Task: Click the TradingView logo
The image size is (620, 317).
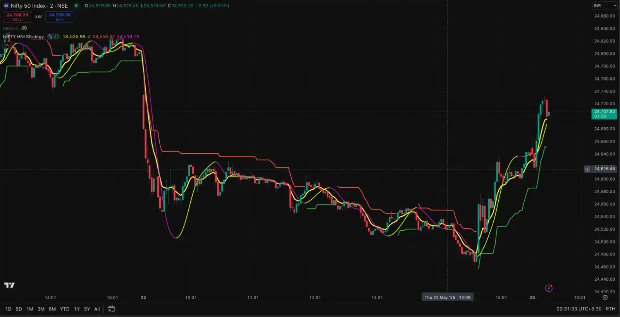Action: point(9,285)
